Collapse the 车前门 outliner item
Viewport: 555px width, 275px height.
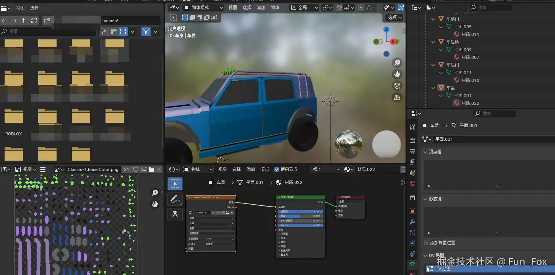click(x=433, y=19)
